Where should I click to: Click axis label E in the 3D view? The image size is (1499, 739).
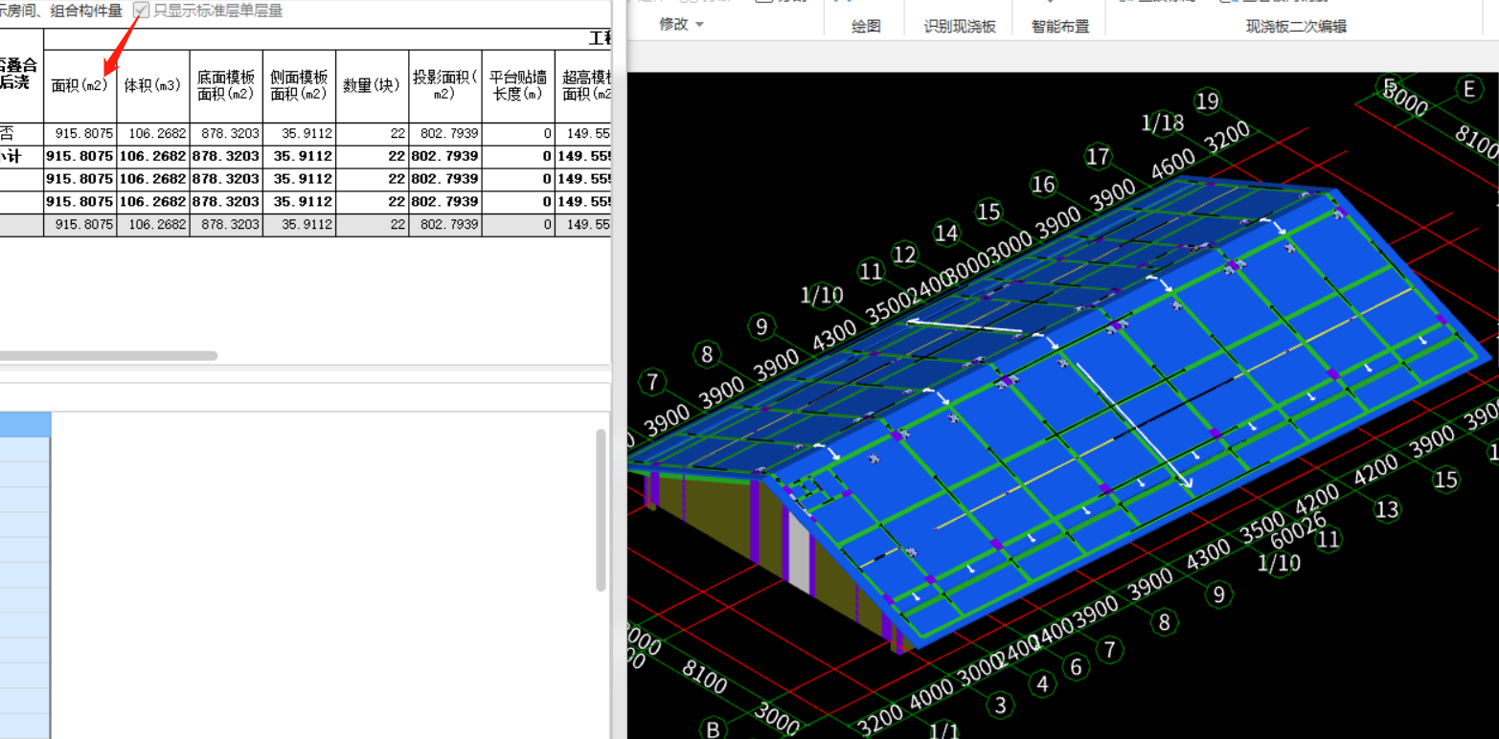click(1469, 89)
